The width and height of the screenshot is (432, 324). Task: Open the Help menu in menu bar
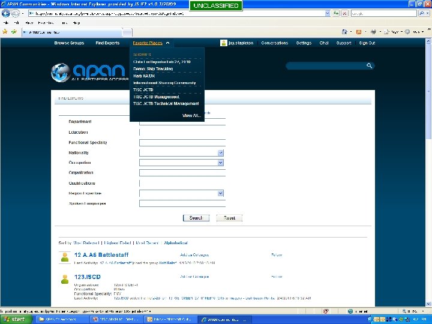[x=76, y=23]
